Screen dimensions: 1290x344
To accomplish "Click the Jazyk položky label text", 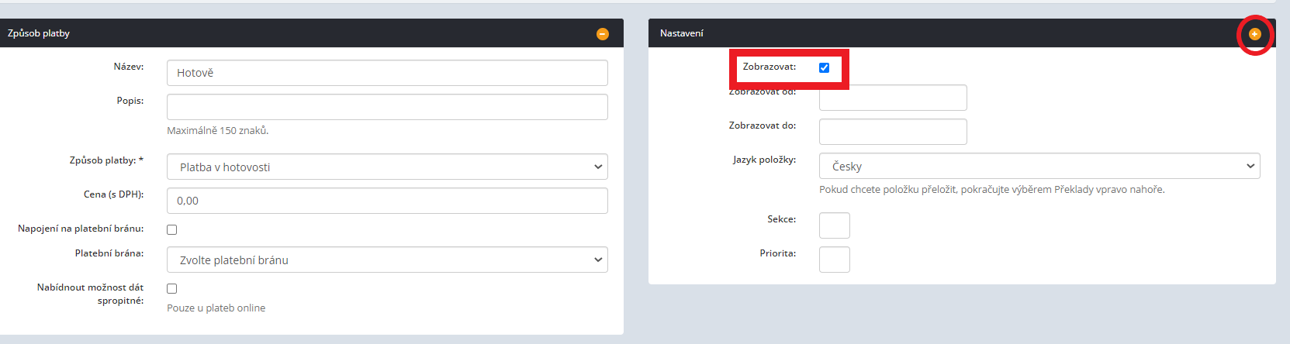I will [x=763, y=160].
